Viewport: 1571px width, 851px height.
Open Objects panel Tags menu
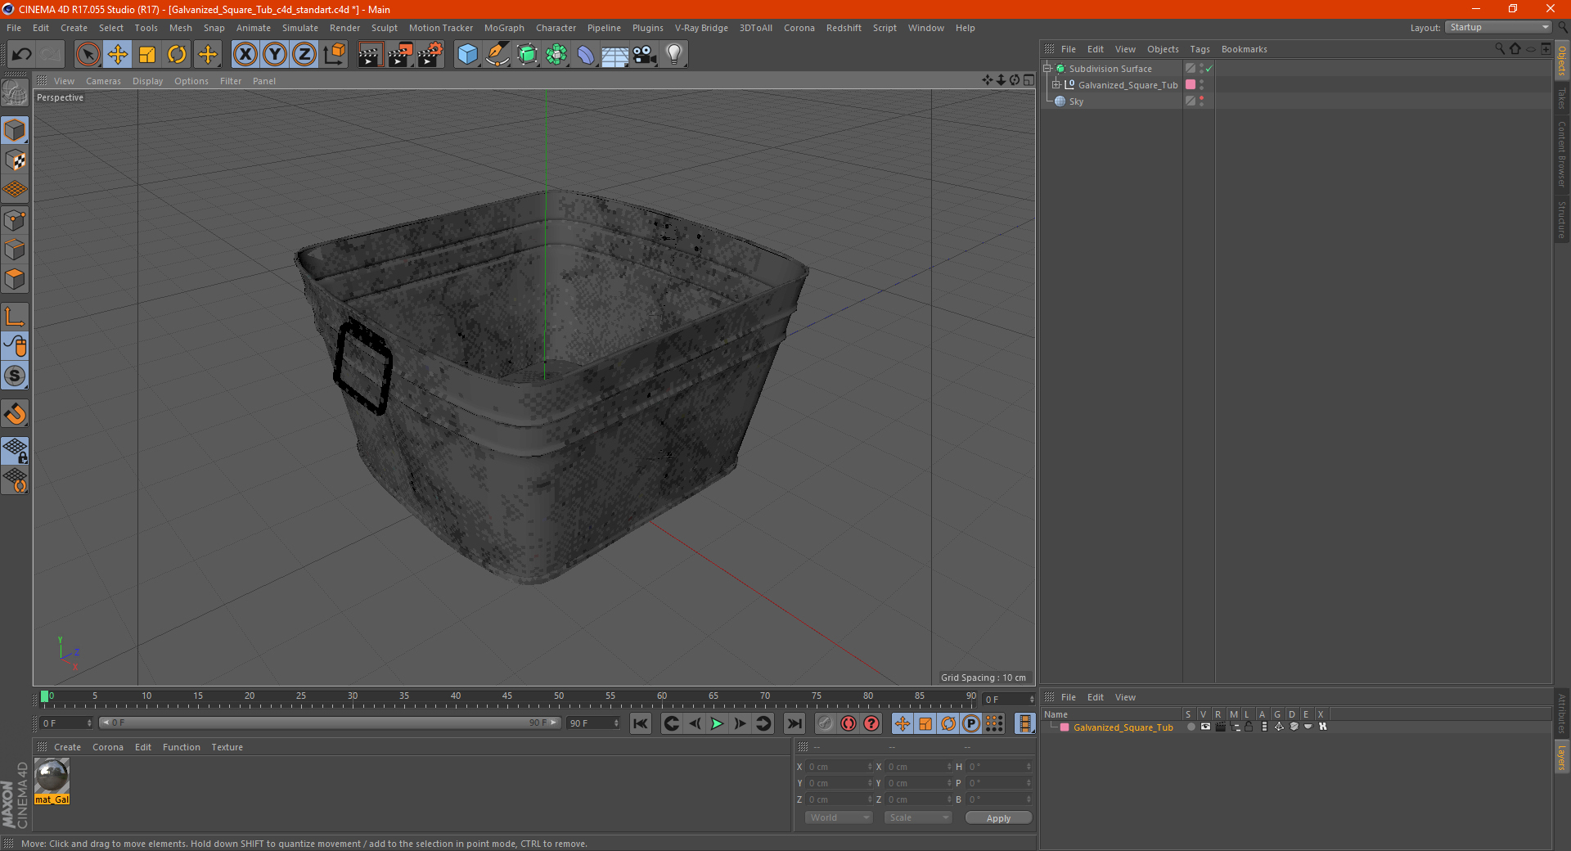pos(1200,49)
